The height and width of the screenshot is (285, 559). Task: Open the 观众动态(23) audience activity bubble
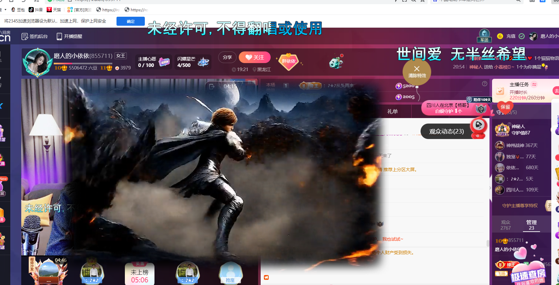pyautogui.click(x=446, y=131)
